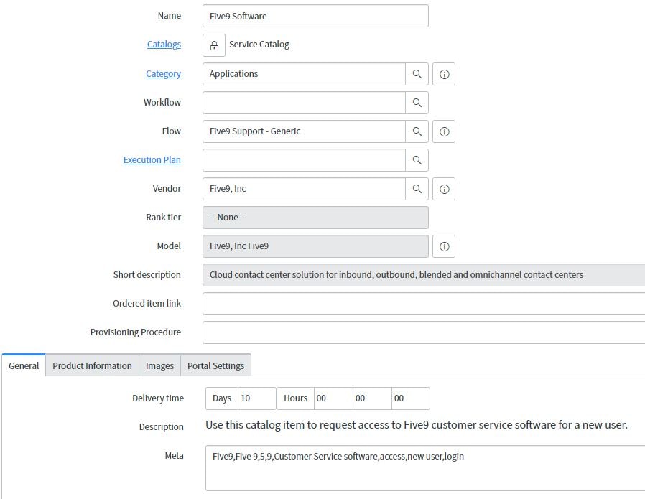645x499 pixels.
Task: Open the reference lookup for Category
Action: click(417, 73)
